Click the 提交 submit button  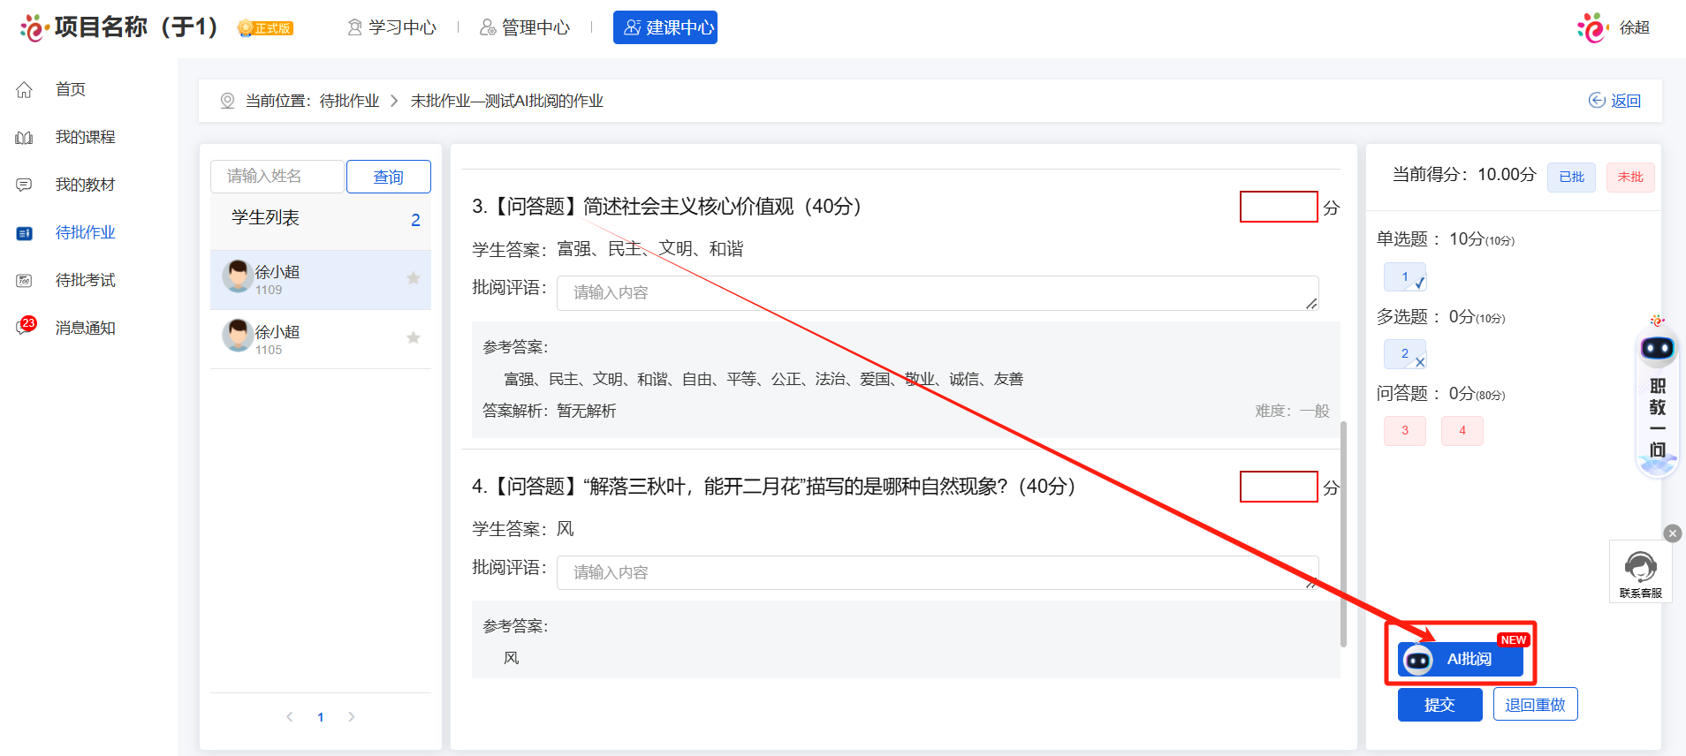tap(1439, 705)
